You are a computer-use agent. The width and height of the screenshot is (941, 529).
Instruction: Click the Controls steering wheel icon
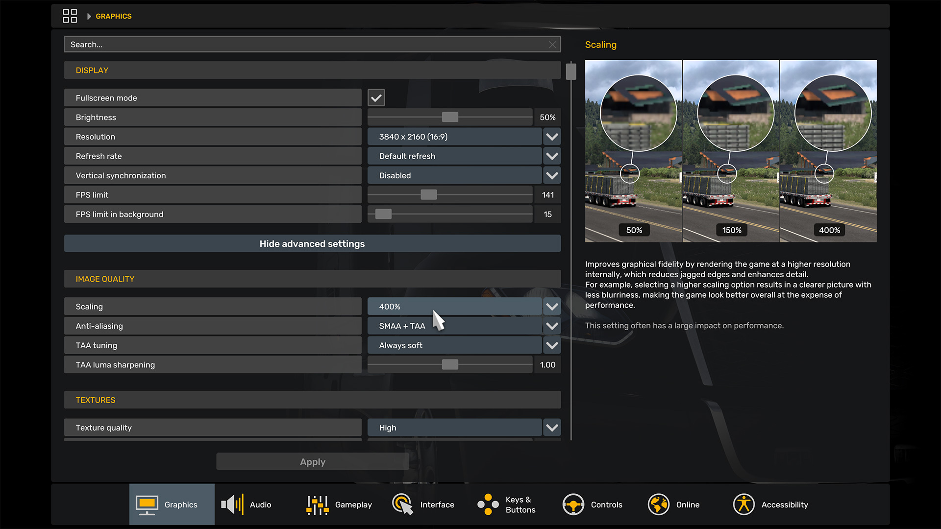pos(573,505)
